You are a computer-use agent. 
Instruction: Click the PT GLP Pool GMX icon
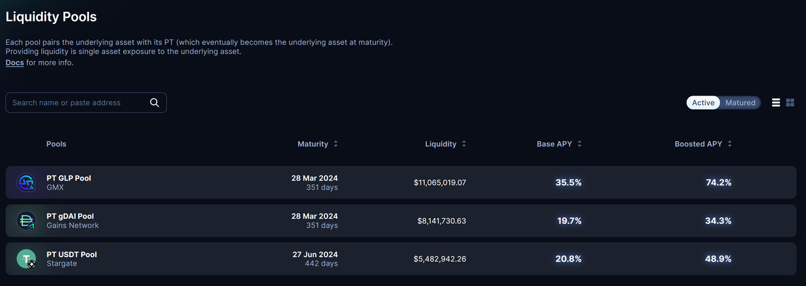coord(26,183)
